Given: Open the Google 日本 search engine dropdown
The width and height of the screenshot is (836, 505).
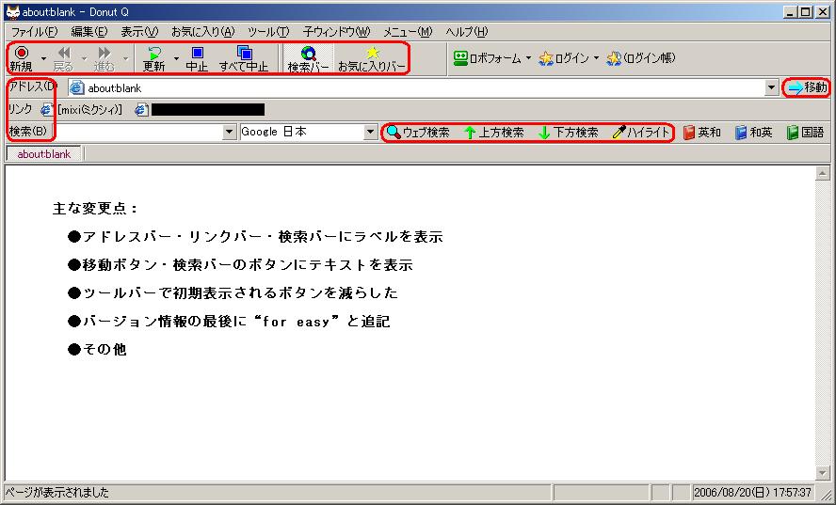Looking at the screenshot, I should click(x=371, y=133).
